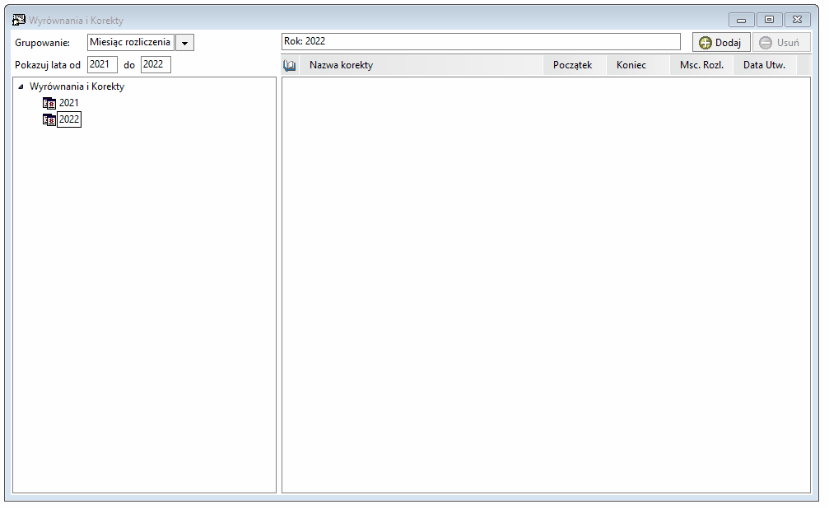
Task: Maximize the Wyrównania i Korekty window
Action: [x=769, y=20]
